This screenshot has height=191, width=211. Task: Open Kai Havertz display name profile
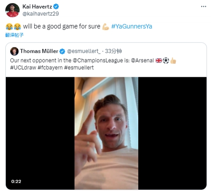37,7
